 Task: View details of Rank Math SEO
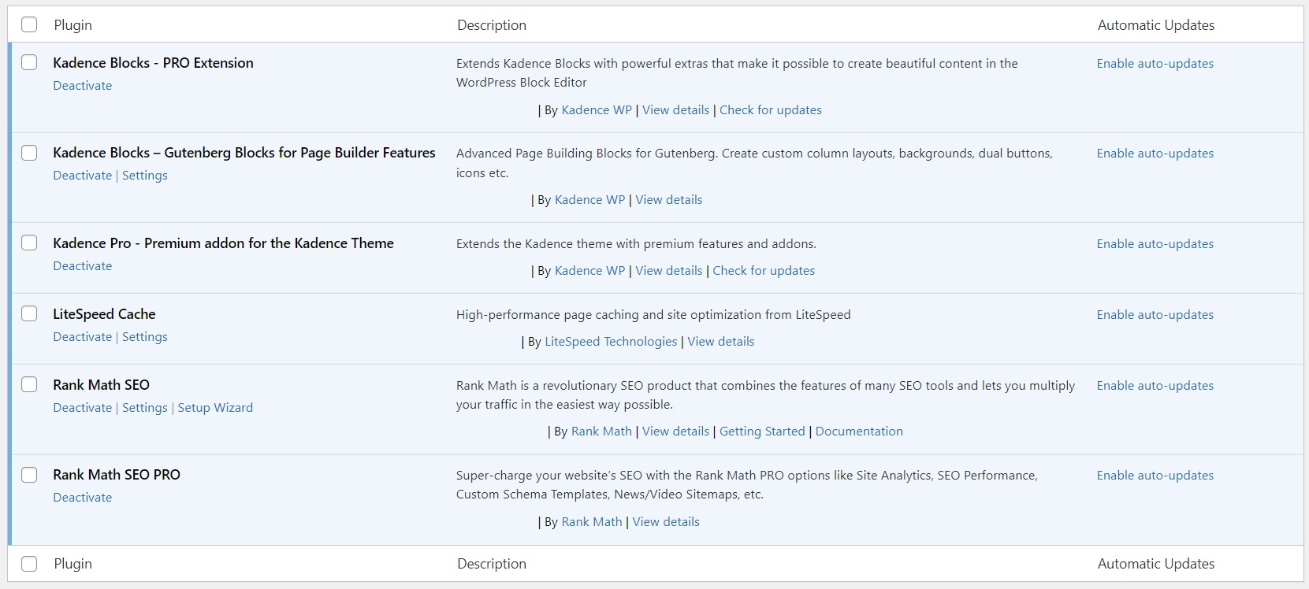click(x=675, y=432)
